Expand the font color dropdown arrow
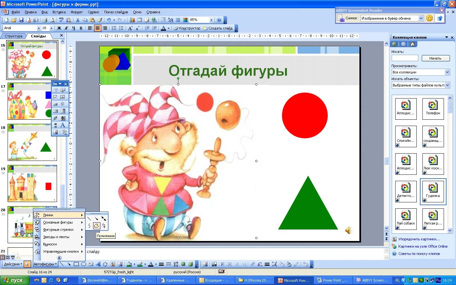The image size is (456, 285). pyautogui.click(x=168, y=28)
